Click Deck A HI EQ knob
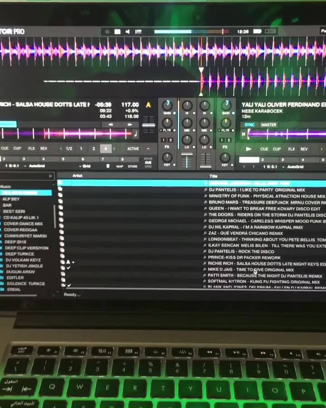This screenshot has width=326, height=408. 187,105
